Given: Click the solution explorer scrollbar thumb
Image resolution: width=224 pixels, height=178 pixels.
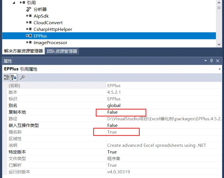Looking at the screenshot, I should (219, 8).
